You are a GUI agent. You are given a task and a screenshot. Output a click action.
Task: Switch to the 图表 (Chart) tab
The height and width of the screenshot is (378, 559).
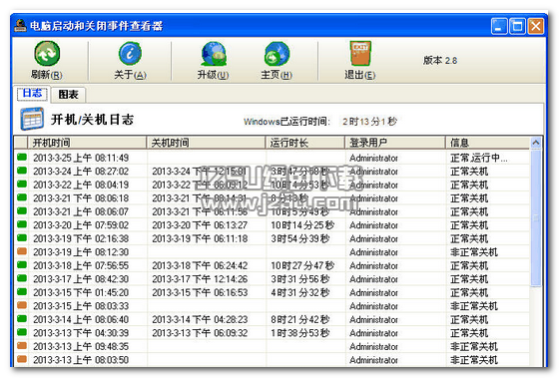point(68,95)
